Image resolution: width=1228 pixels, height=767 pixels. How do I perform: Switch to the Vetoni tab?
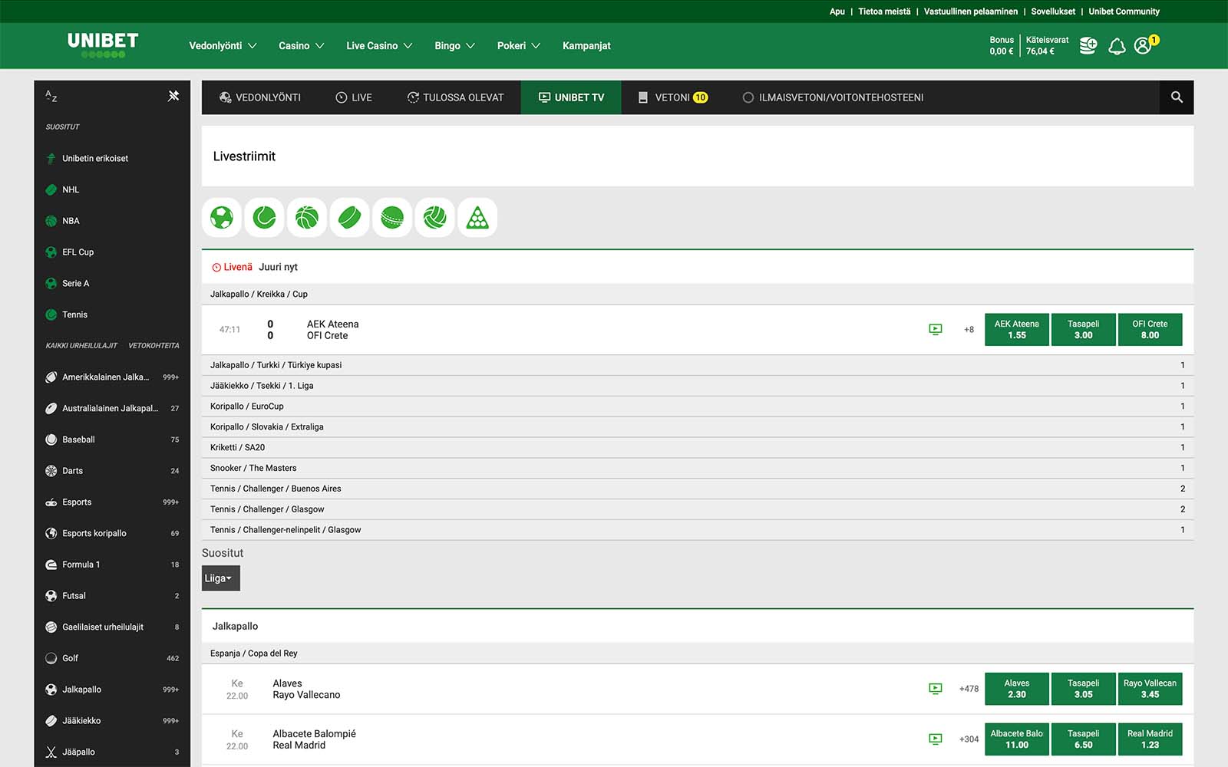672,97
